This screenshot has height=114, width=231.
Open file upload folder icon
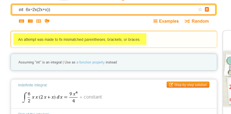[x=47, y=21]
